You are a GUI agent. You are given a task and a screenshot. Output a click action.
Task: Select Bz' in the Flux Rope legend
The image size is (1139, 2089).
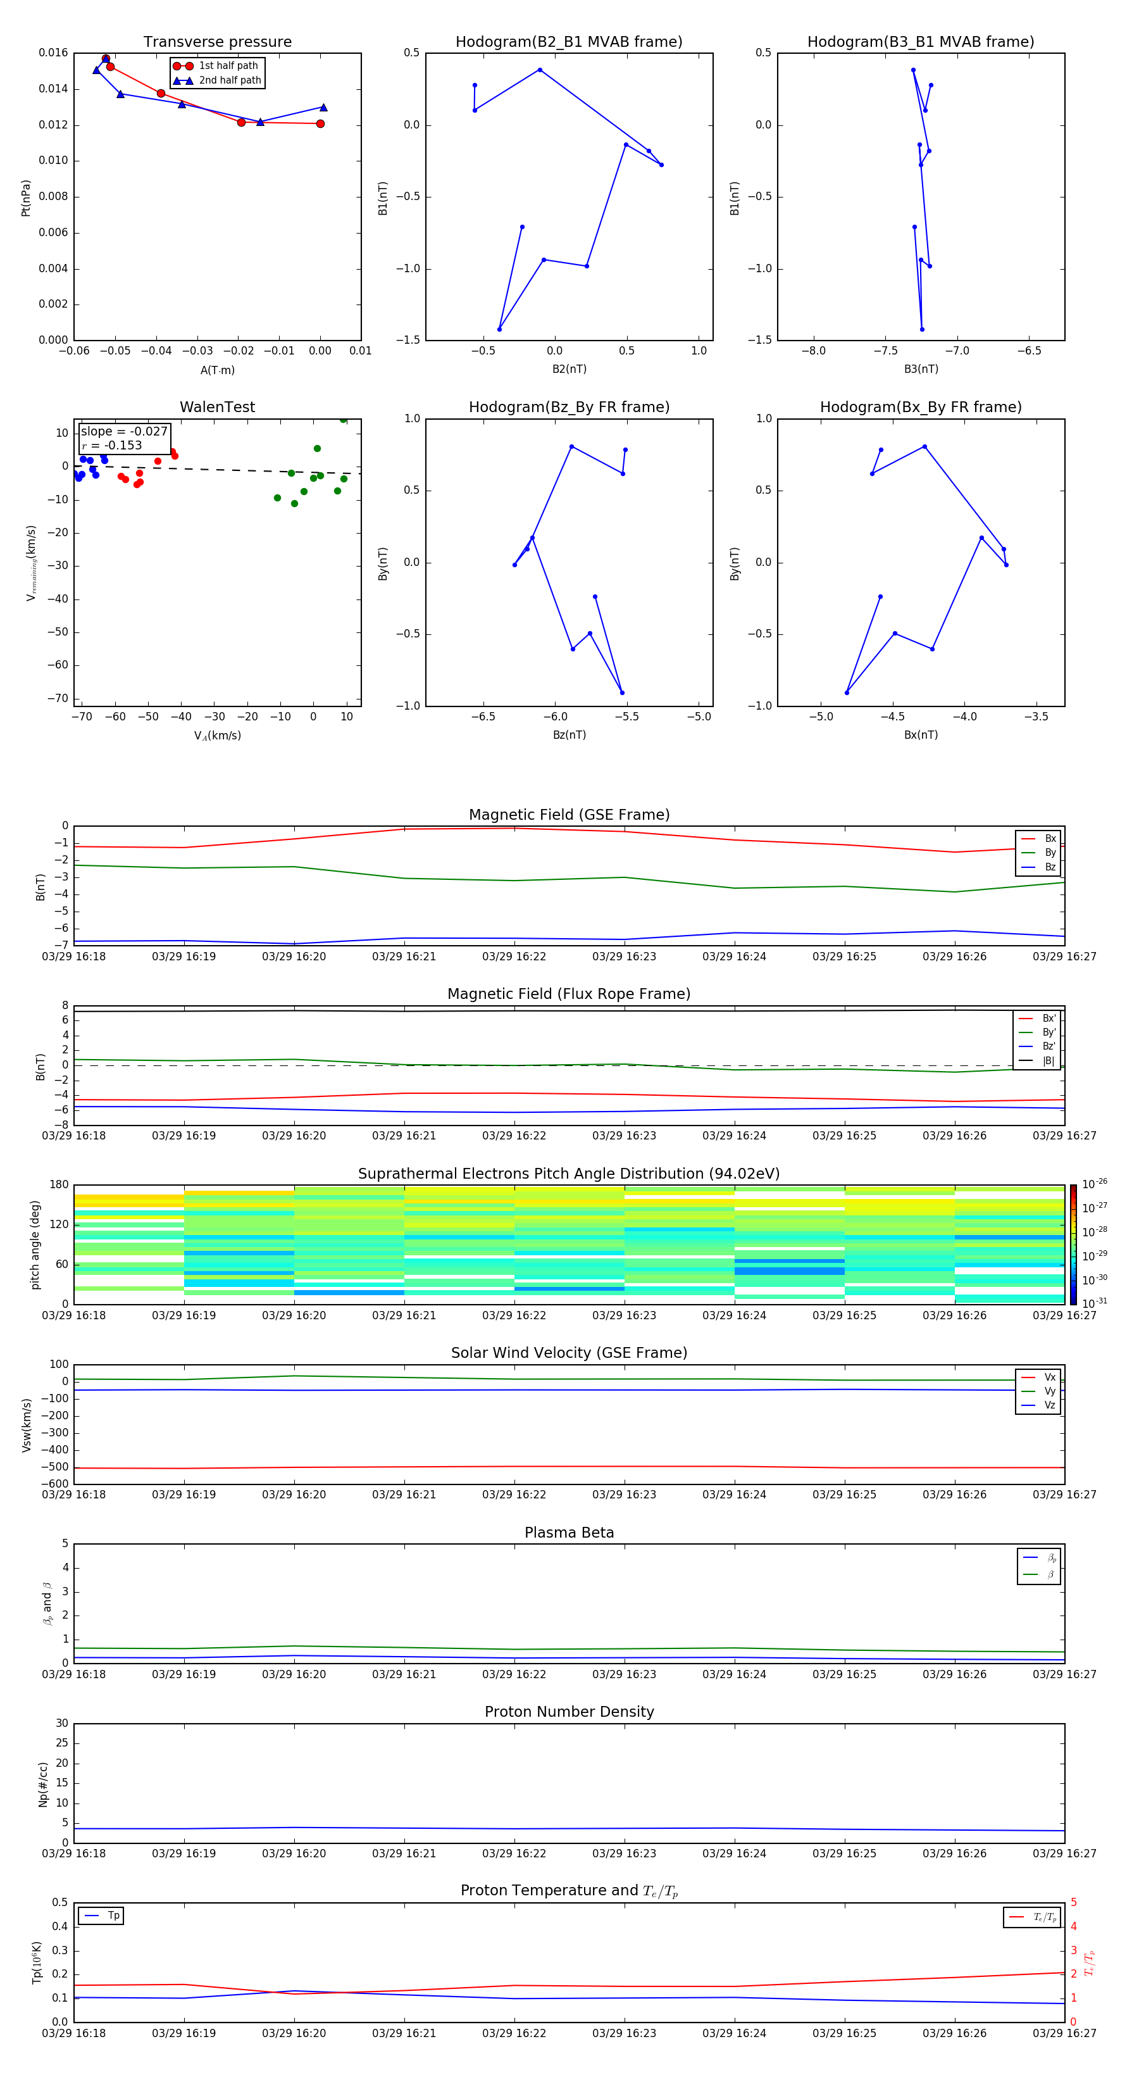coord(1037,1047)
